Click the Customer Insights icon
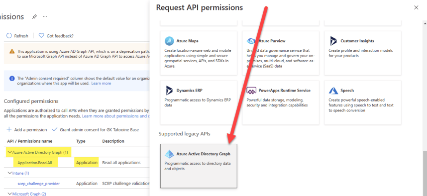The width and height of the screenshot is (427, 196). (x=333, y=41)
